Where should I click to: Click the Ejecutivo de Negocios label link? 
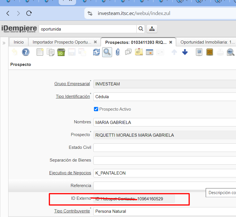click(70, 173)
